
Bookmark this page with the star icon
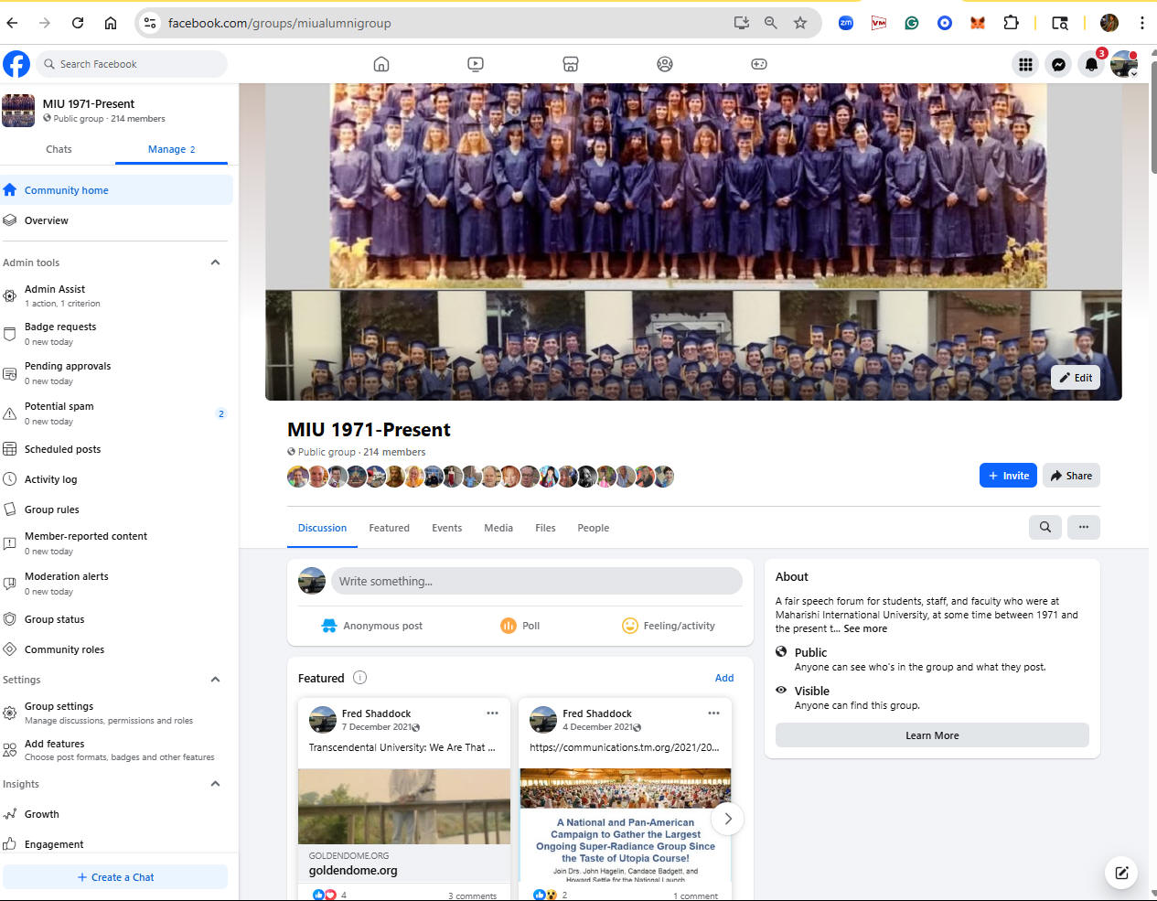(x=800, y=23)
